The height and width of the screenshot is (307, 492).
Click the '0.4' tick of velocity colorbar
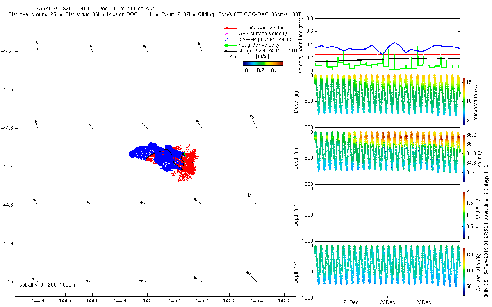tap(275, 70)
